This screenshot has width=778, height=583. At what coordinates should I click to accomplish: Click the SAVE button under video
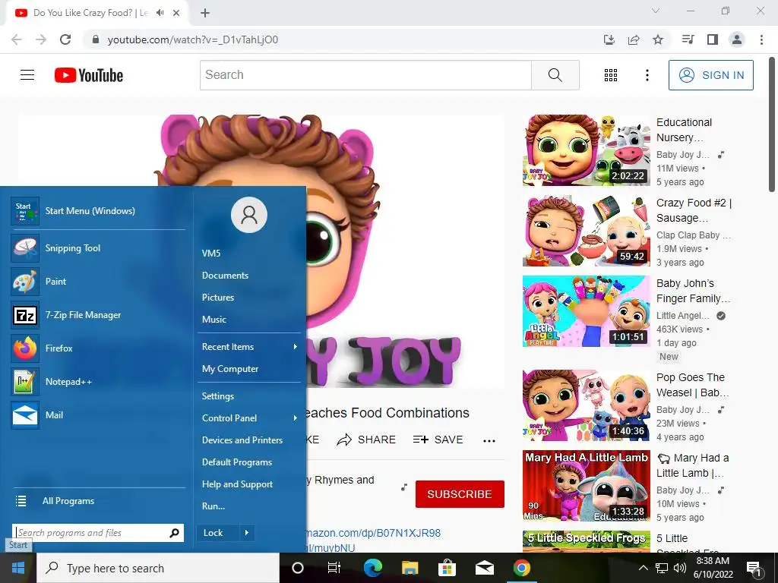(438, 440)
